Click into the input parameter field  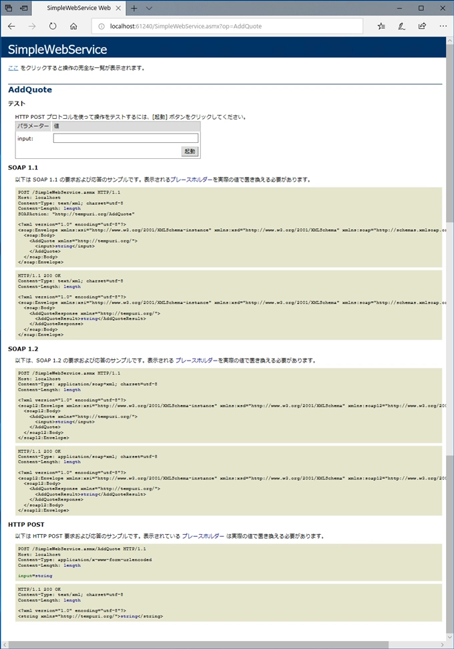click(x=126, y=138)
